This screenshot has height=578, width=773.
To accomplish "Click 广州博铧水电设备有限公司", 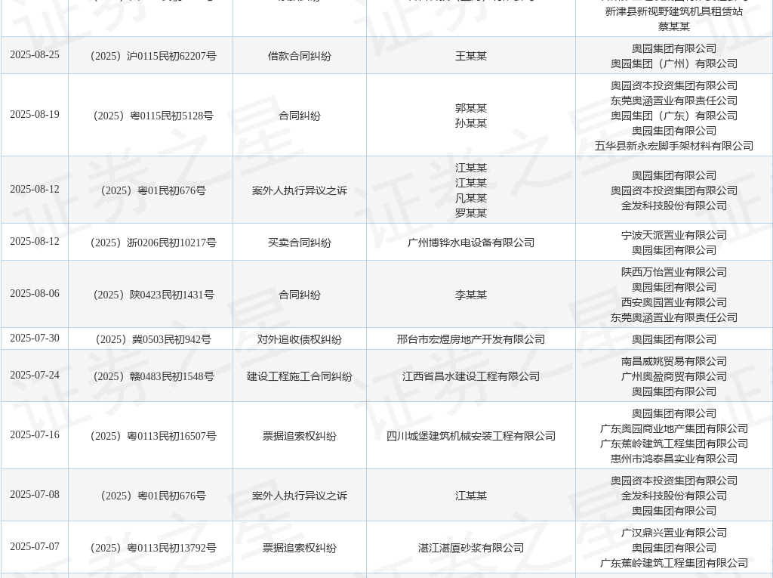I will tap(471, 243).
